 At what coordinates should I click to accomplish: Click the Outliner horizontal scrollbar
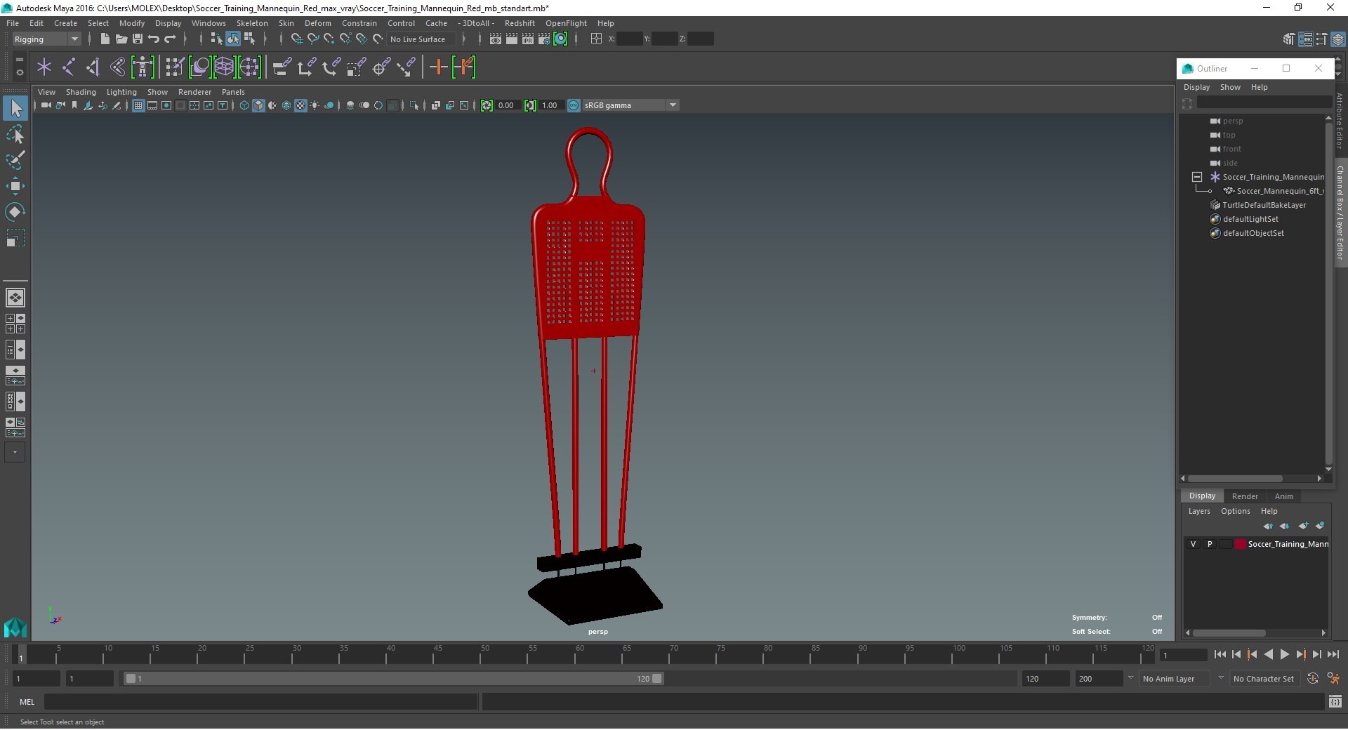pyautogui.click(x=1234, y=479)
